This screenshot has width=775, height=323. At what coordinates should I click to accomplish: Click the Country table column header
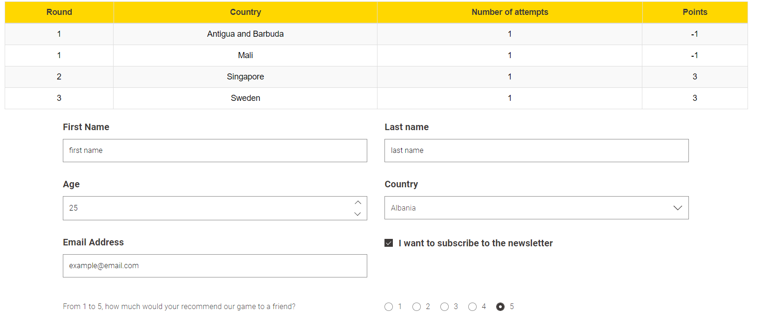[245, 12]
